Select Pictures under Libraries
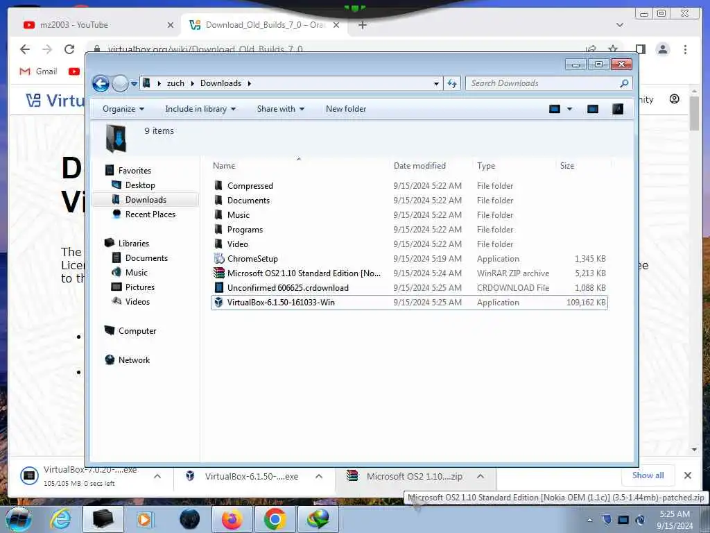710x533 pixels. 139,287
